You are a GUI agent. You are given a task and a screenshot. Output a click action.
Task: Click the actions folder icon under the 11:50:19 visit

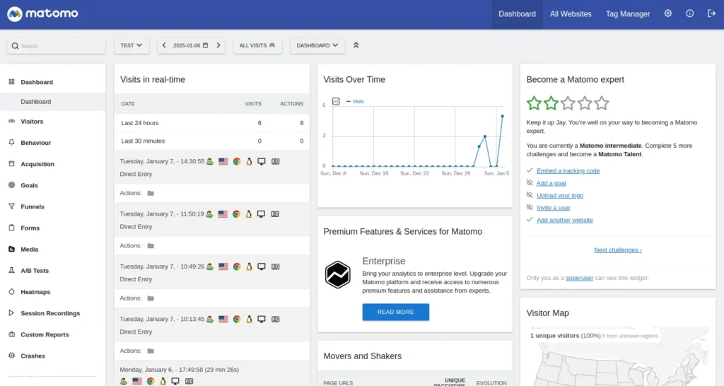coord(151,245)
